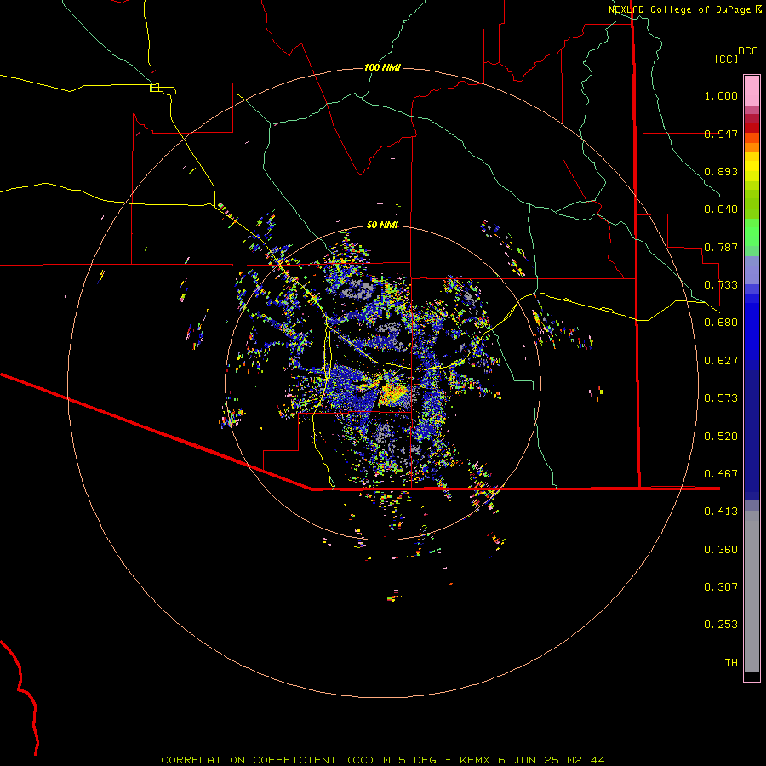Click the 0.733 color scale value
This screenshot has width=766, height=766.
pos(721,285)
